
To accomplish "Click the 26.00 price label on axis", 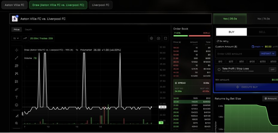I will [163, 107].
